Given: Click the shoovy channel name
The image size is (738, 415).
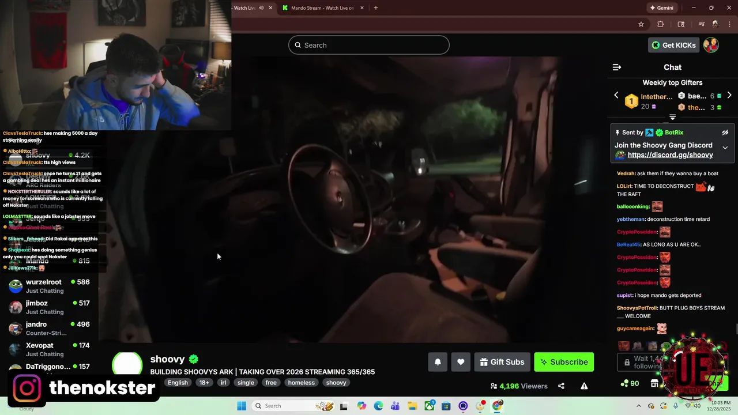Looking at the screenshot, I should (167, 359).
